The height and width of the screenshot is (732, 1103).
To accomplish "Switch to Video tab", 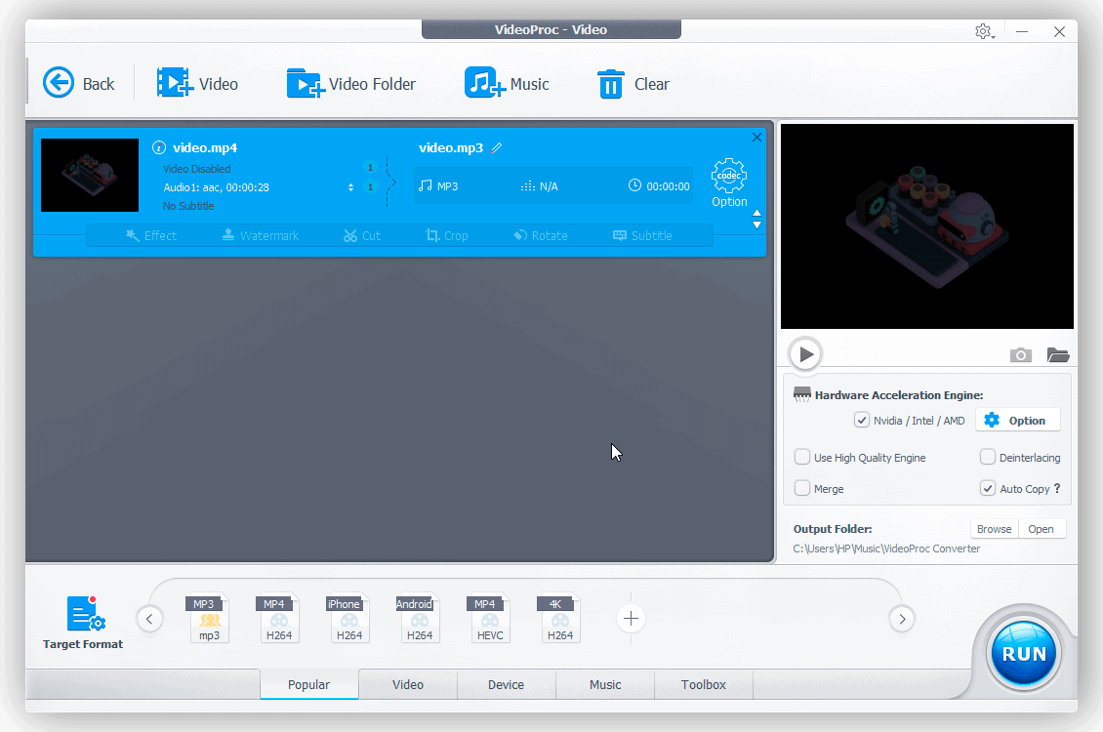I will tap(408, 684).
